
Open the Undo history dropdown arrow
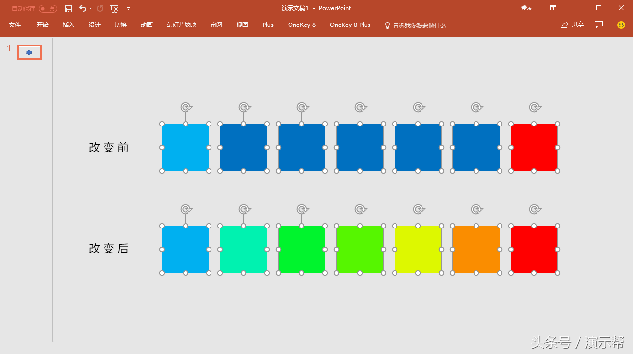91,9
